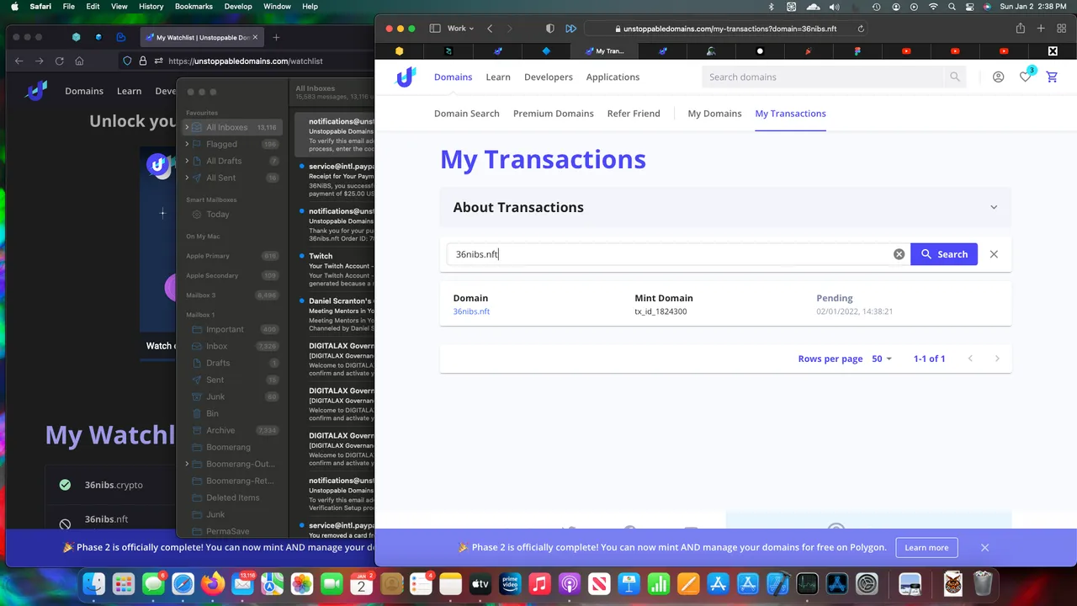
Task: Open Mail from the Dock
Action: pyautogui.click(x=242, y=583)
